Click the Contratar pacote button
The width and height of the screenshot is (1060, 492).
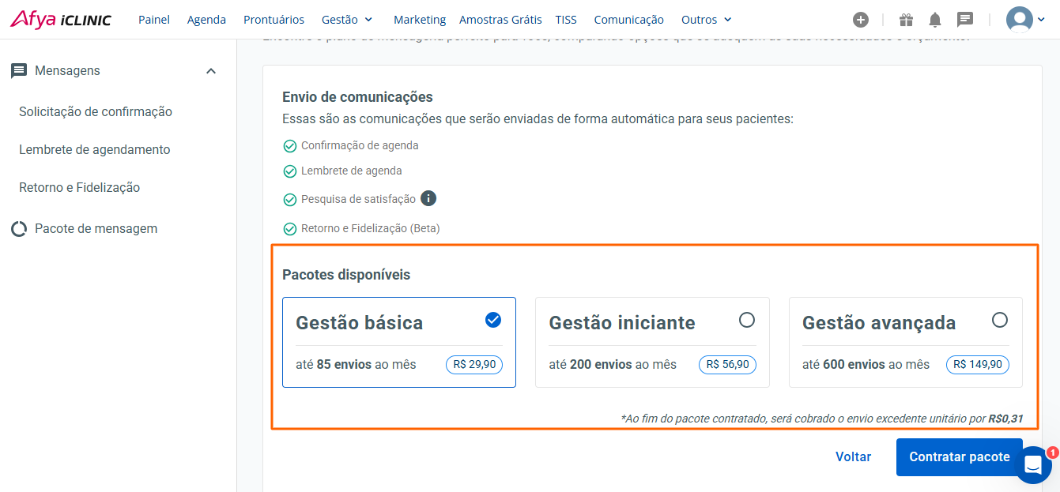coord(959,457)
